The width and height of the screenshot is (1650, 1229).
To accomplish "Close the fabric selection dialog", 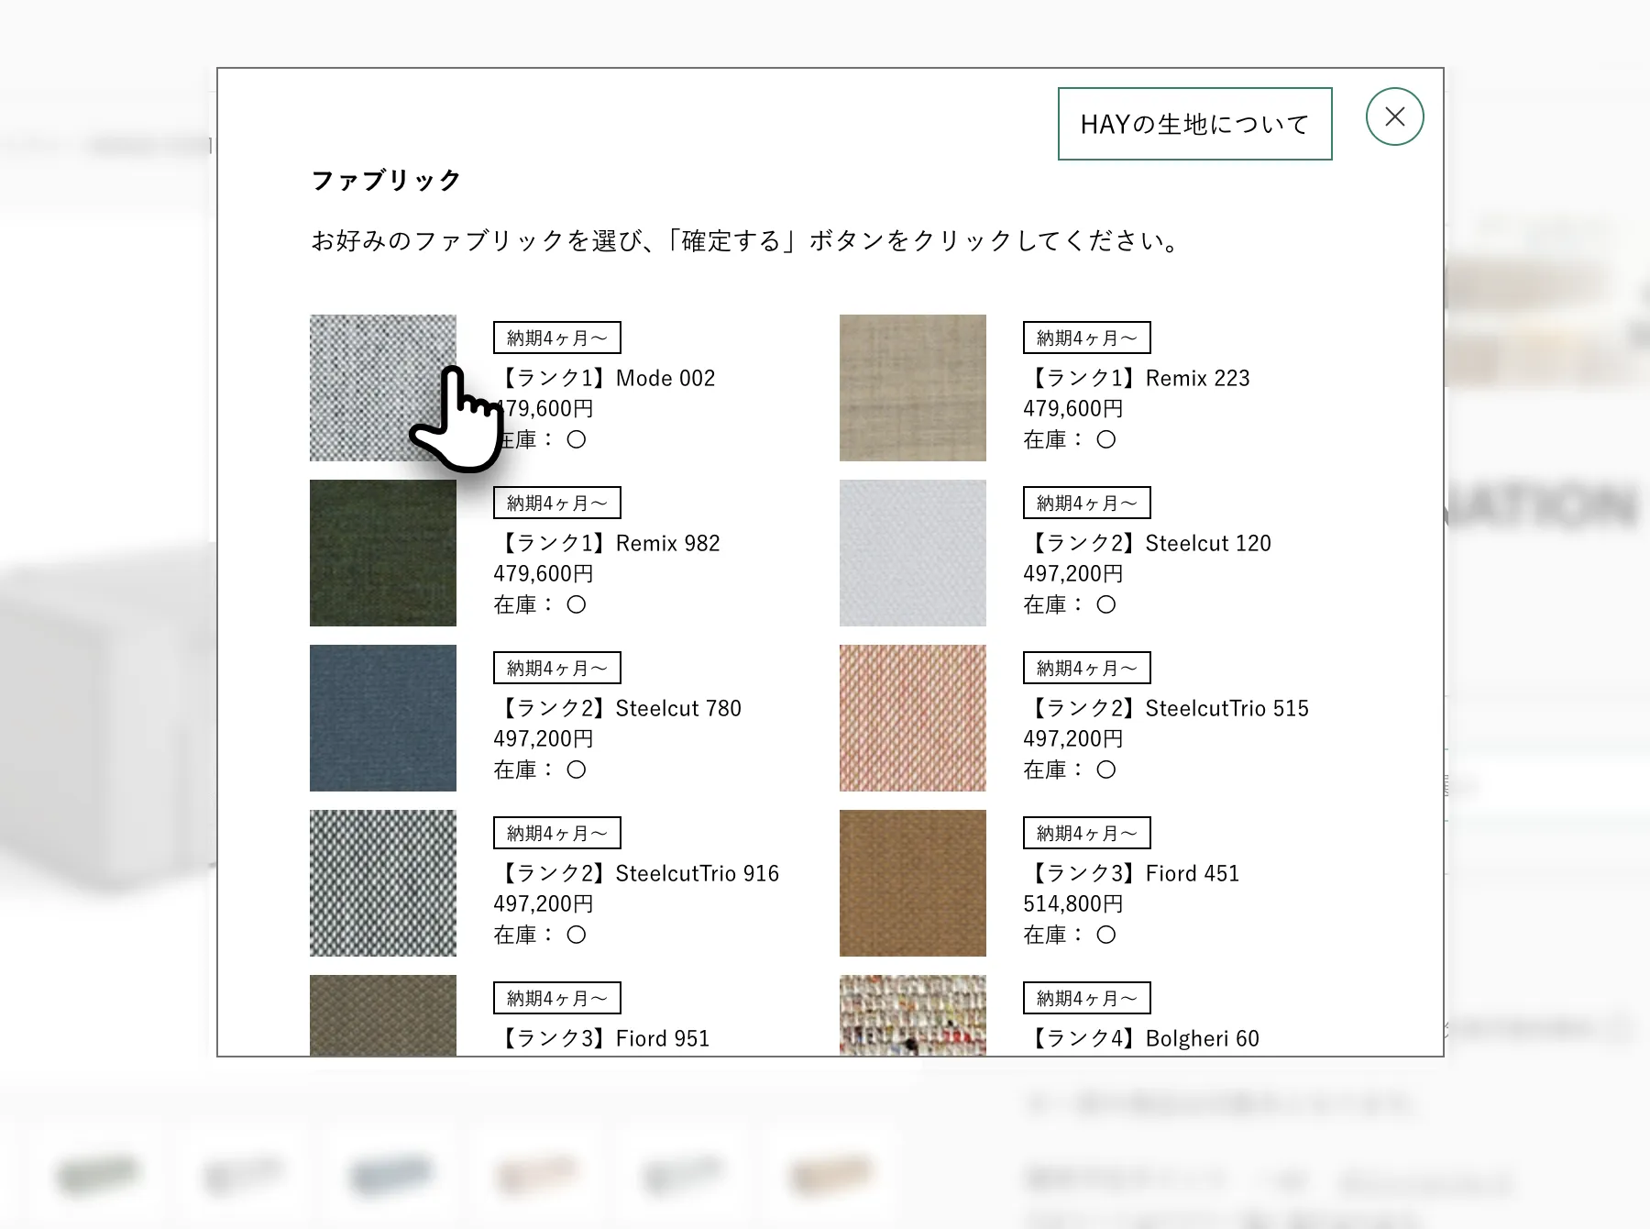I will coord(1394,116).
